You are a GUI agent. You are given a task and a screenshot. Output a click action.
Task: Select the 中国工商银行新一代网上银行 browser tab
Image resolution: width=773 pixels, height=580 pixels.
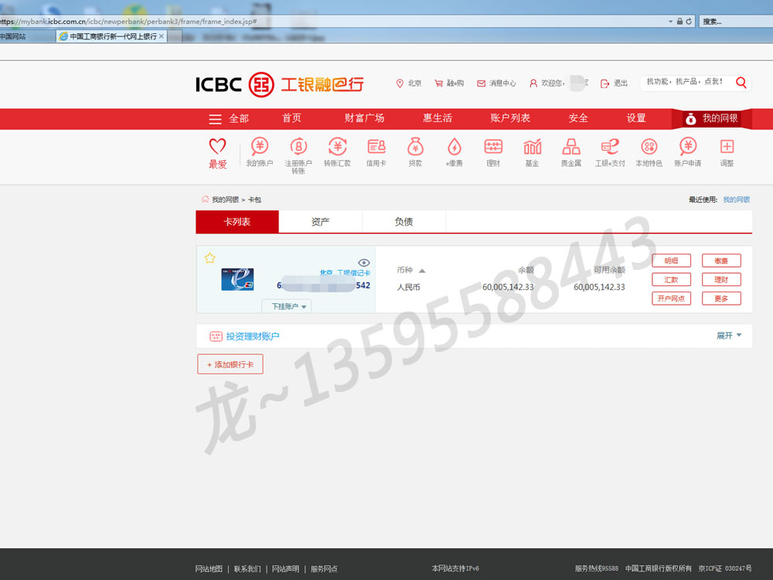pyautogui.click(x=113, y=36)
